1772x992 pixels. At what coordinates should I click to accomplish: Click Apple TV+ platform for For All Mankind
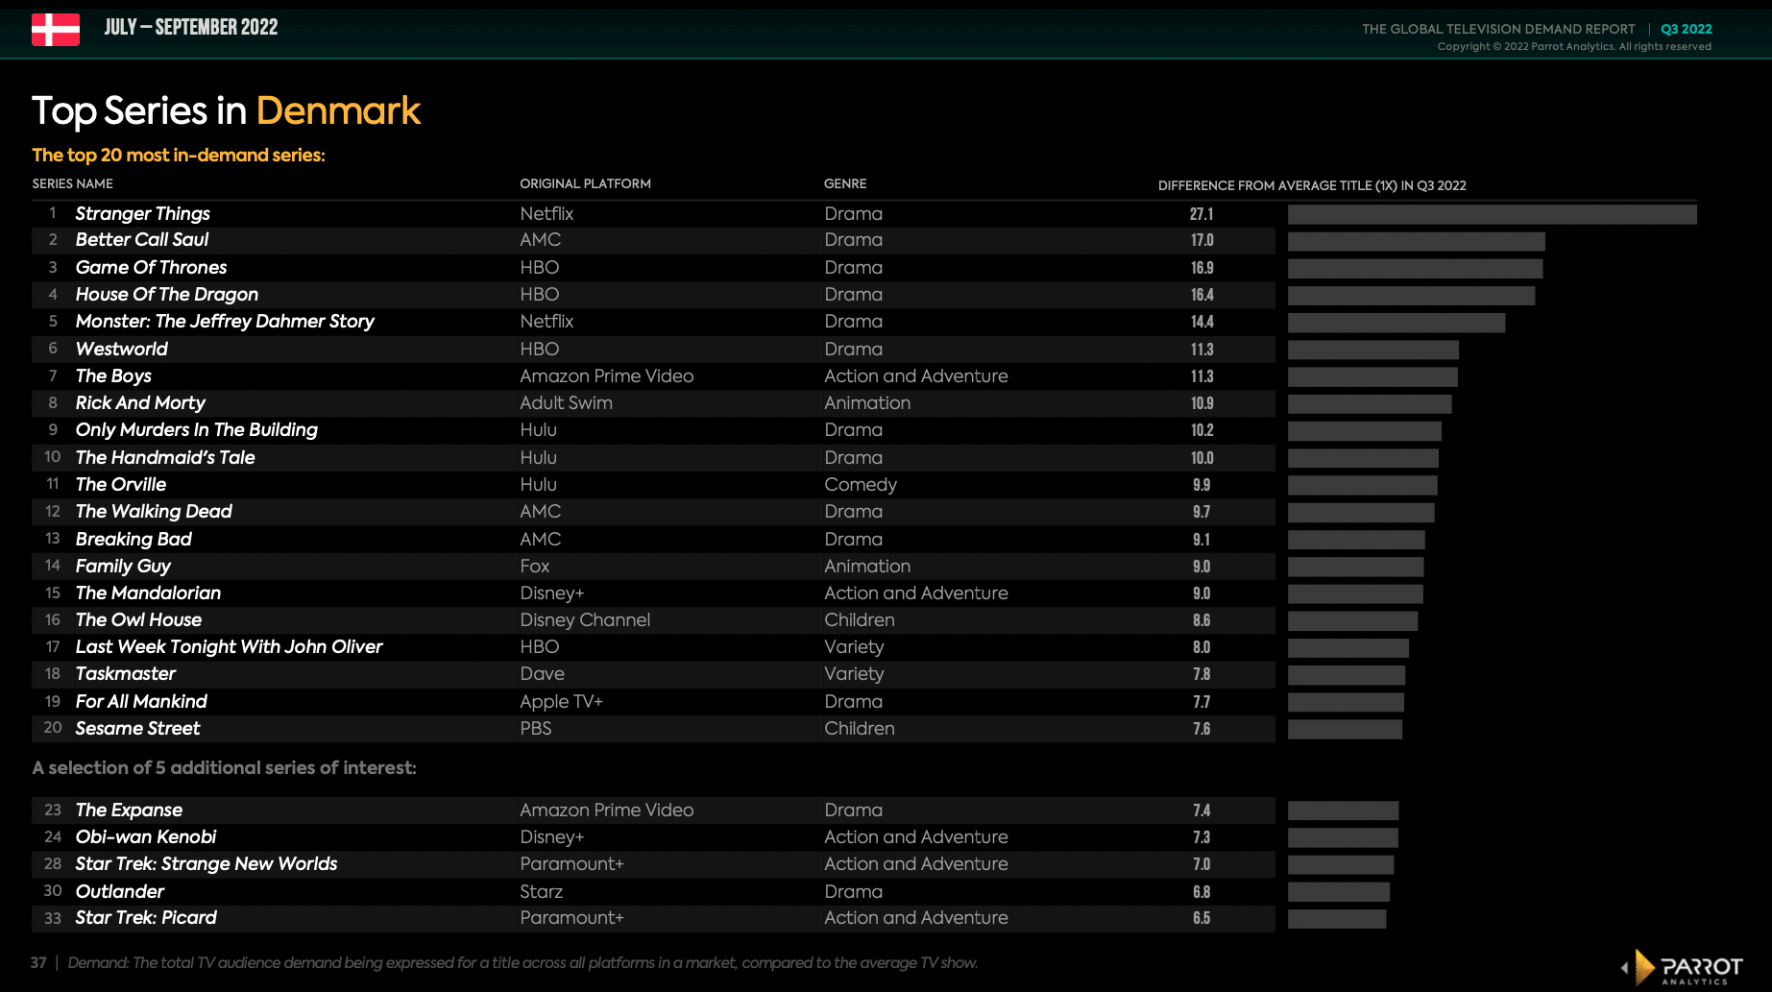click(x=561, y=701)
